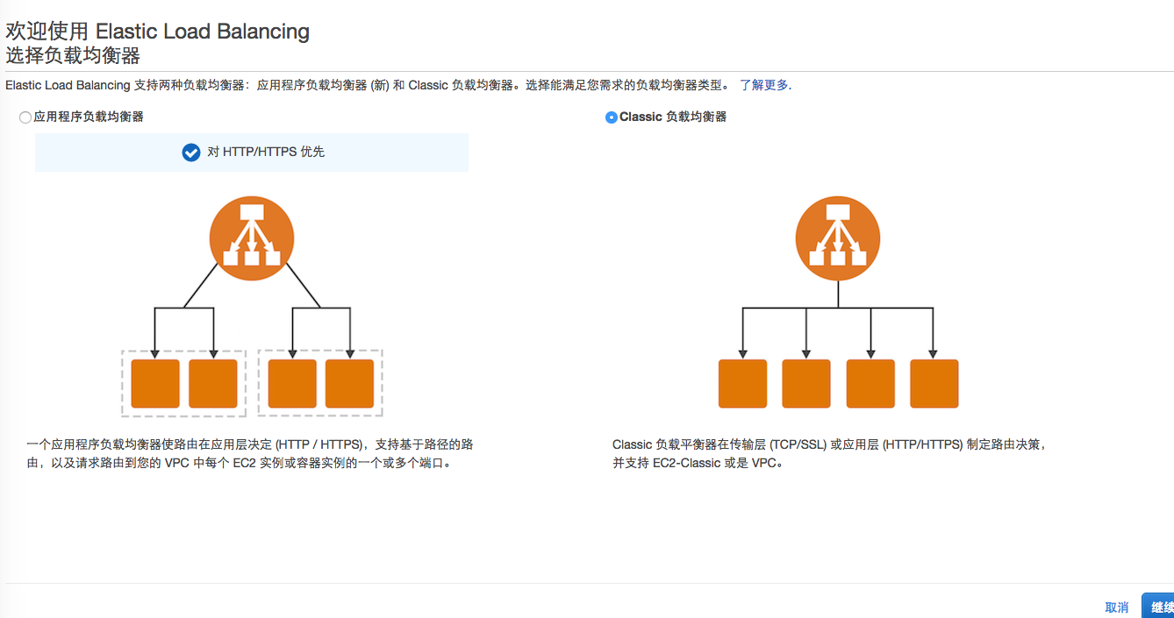Click the 对 HTTP/HTTPS 优先 text

pyautogui.click(x=266, y=152)
